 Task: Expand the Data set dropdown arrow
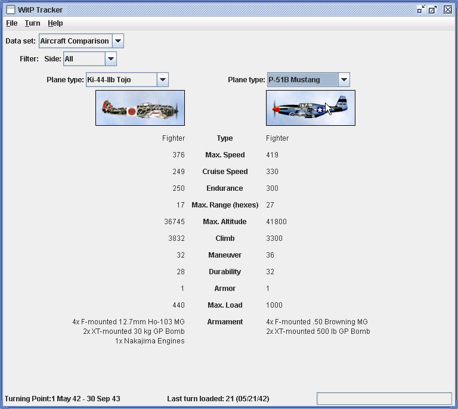point(118,41)
